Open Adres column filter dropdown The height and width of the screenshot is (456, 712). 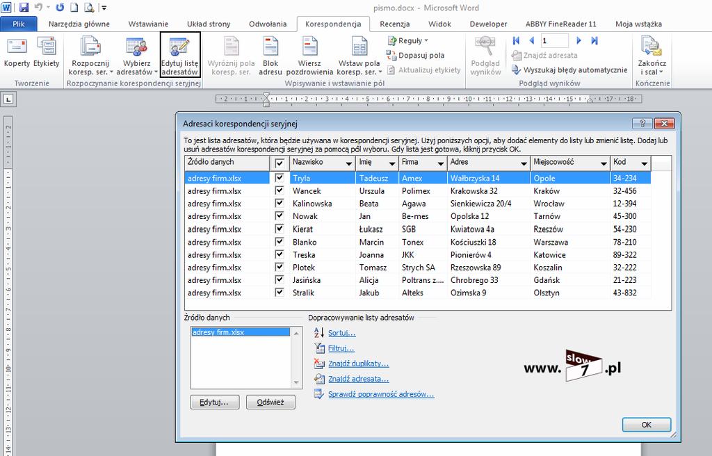524,163
